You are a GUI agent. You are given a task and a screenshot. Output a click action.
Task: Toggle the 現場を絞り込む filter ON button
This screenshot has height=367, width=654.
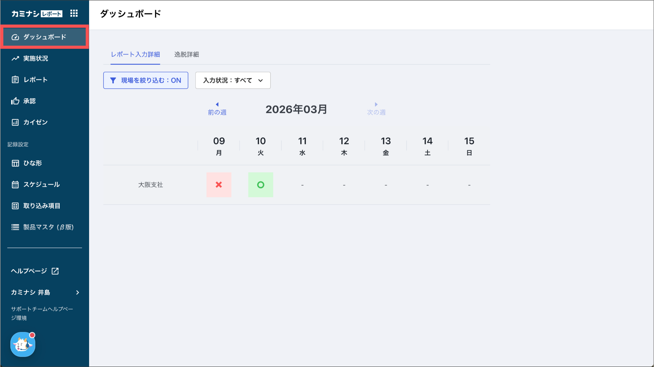[x=146, y=80]
